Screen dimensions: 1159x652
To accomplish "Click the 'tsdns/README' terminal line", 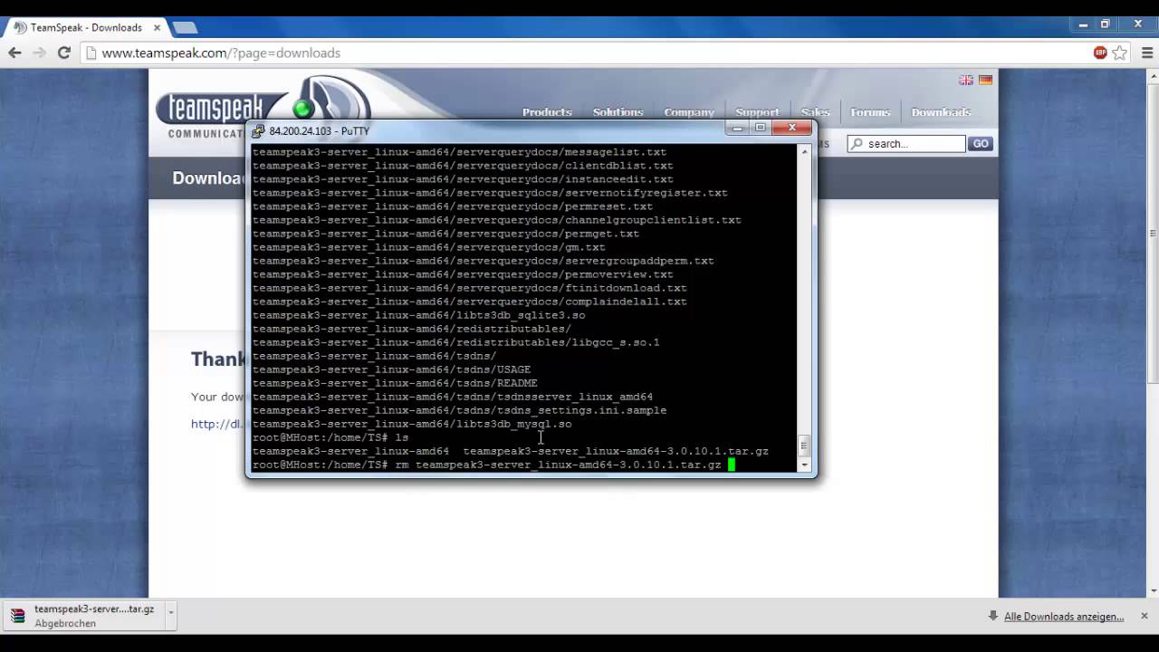I will [x=395, y=383].
